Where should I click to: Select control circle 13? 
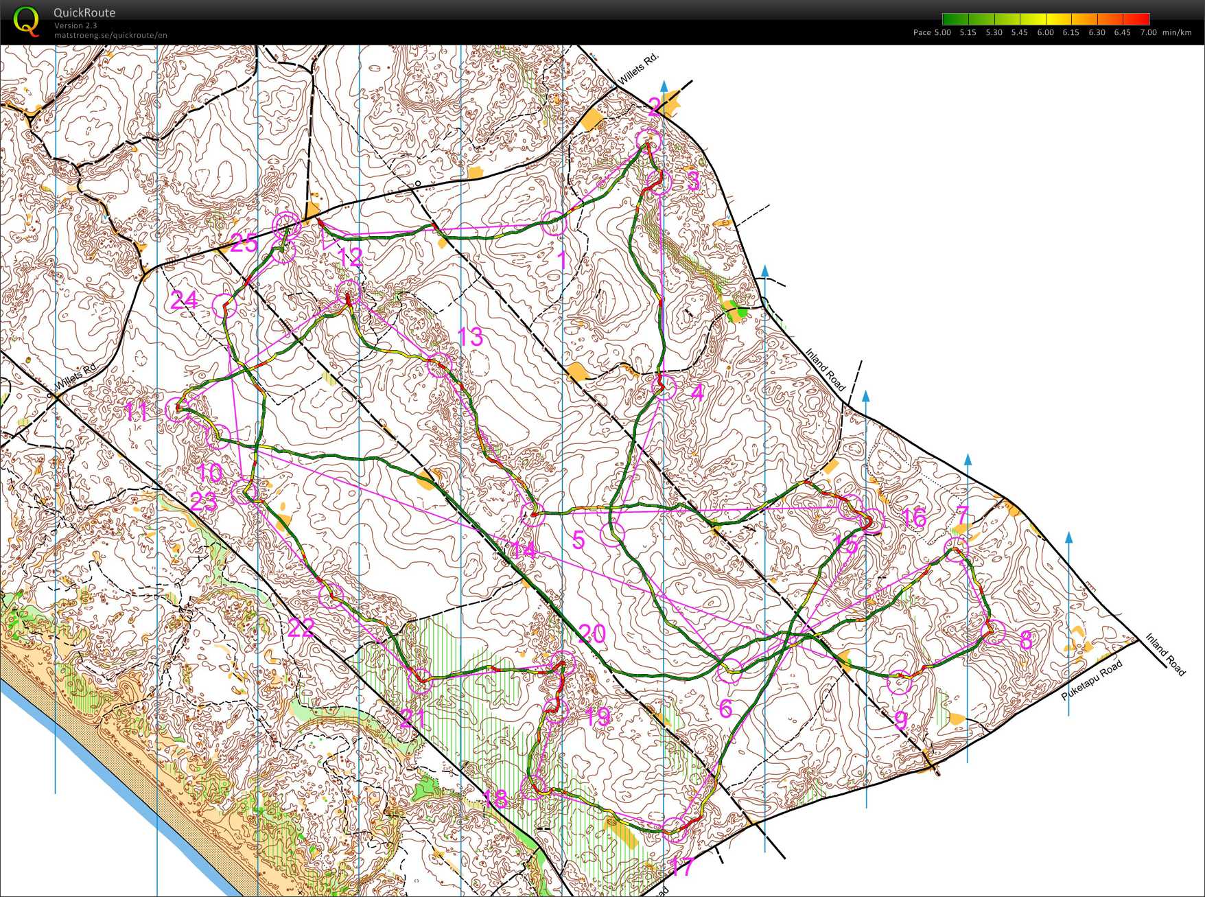coord(440,365)
